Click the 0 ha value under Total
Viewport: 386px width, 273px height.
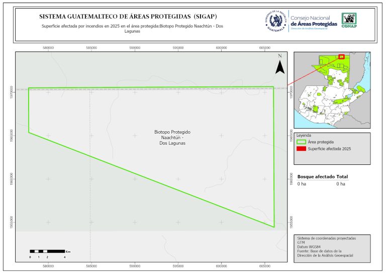click(341, 184)
